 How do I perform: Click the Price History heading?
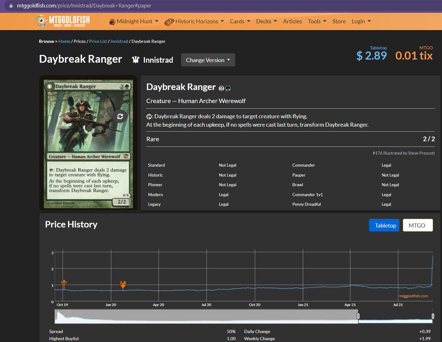71,225
